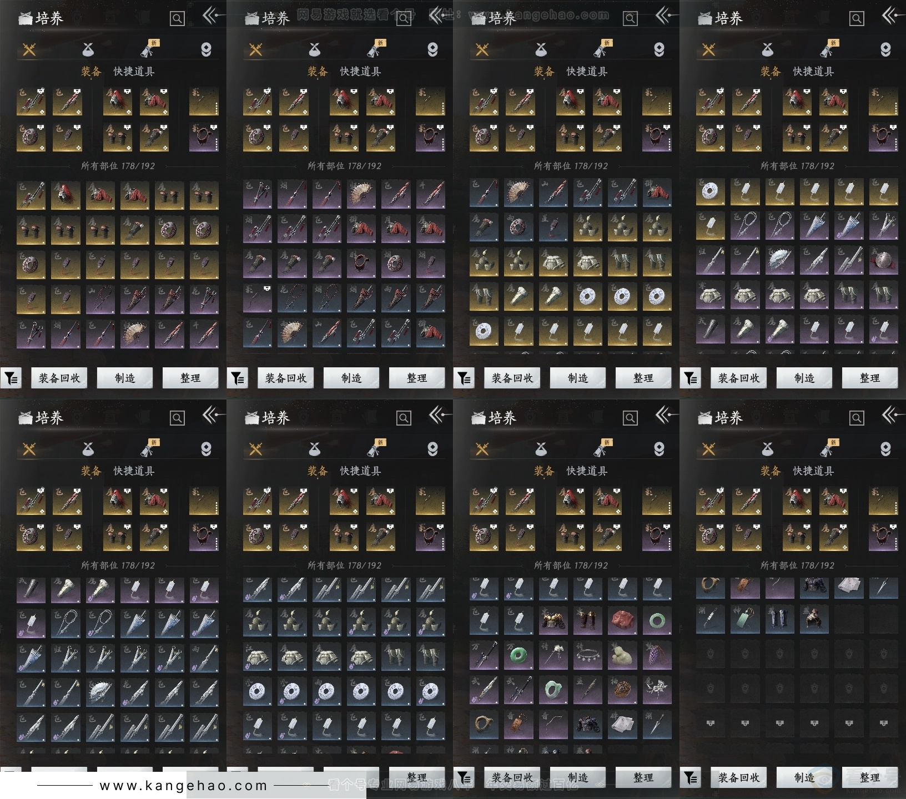Open search icon in bottom-right panel
The image size is (906, 799).
857,418
